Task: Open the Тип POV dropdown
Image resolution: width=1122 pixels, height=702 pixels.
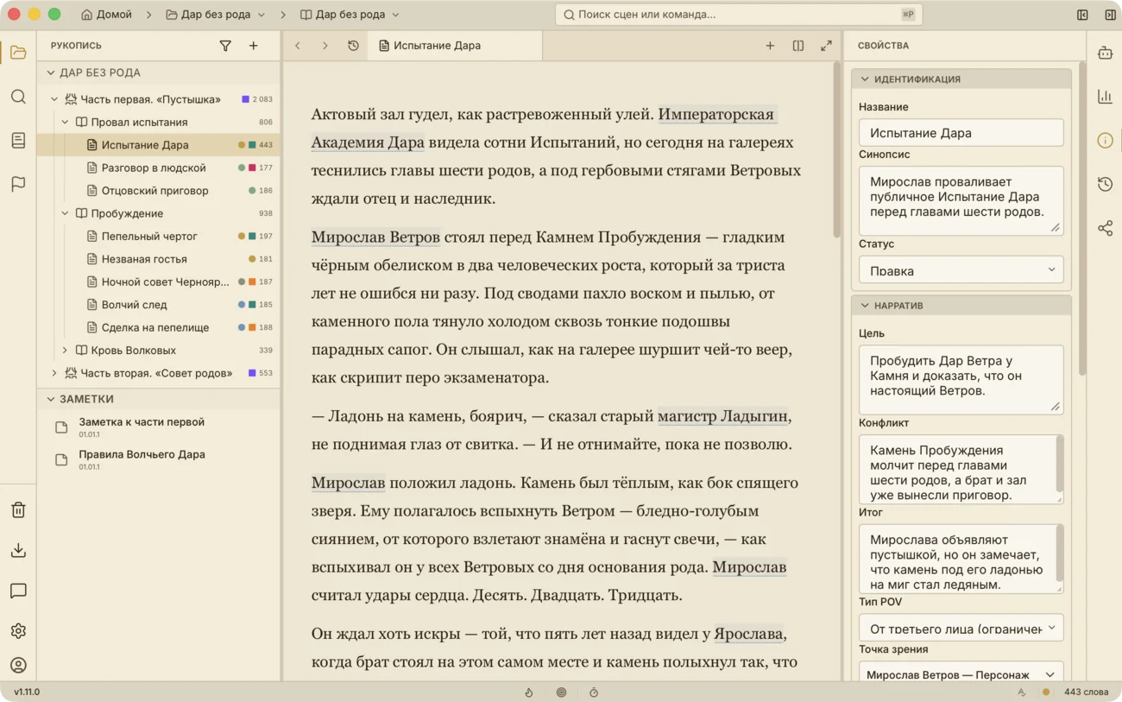Action: coord(961,629)
